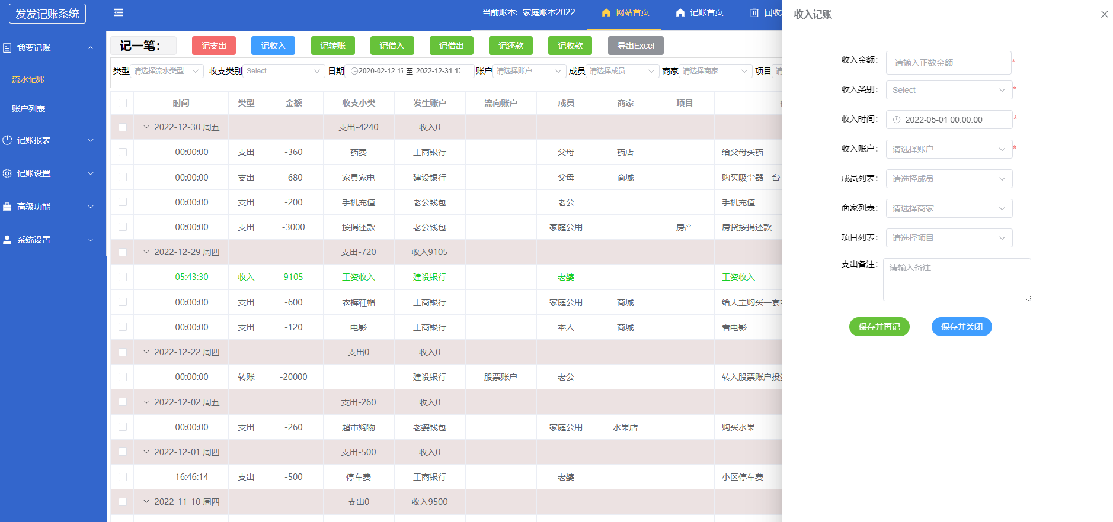Open the 收入类别 Select dropdown

[949, 90]
